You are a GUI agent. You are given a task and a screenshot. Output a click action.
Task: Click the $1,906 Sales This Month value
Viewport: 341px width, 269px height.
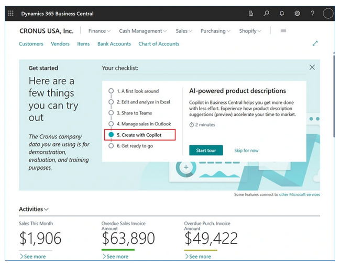(x=40, y=238)
